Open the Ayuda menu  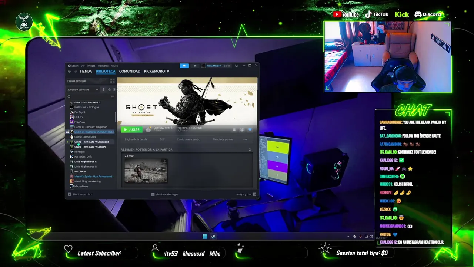tap(114, 66)
